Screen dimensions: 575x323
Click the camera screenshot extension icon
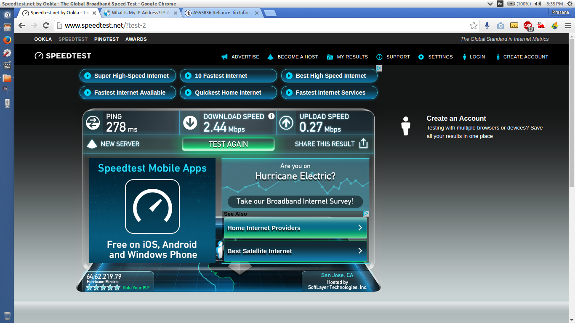[x=500, y=25]
